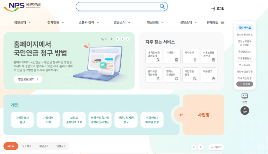This screenshot has width=268, height=154.
Task: Show next banner slide
Action: [x=128, y=39]
